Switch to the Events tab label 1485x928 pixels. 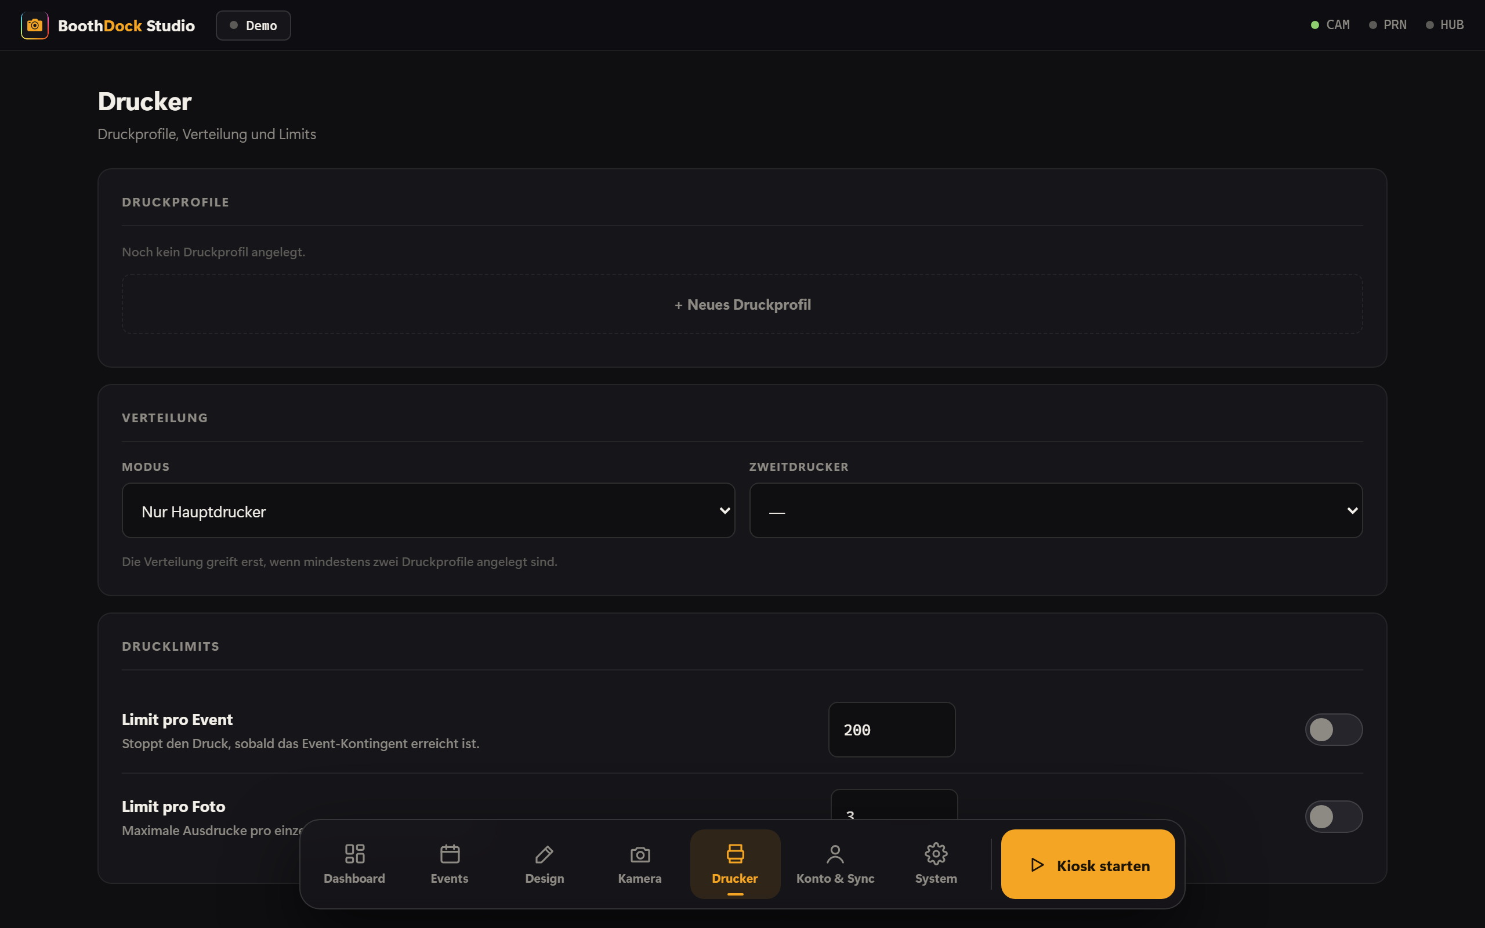(x=450, y=878)
